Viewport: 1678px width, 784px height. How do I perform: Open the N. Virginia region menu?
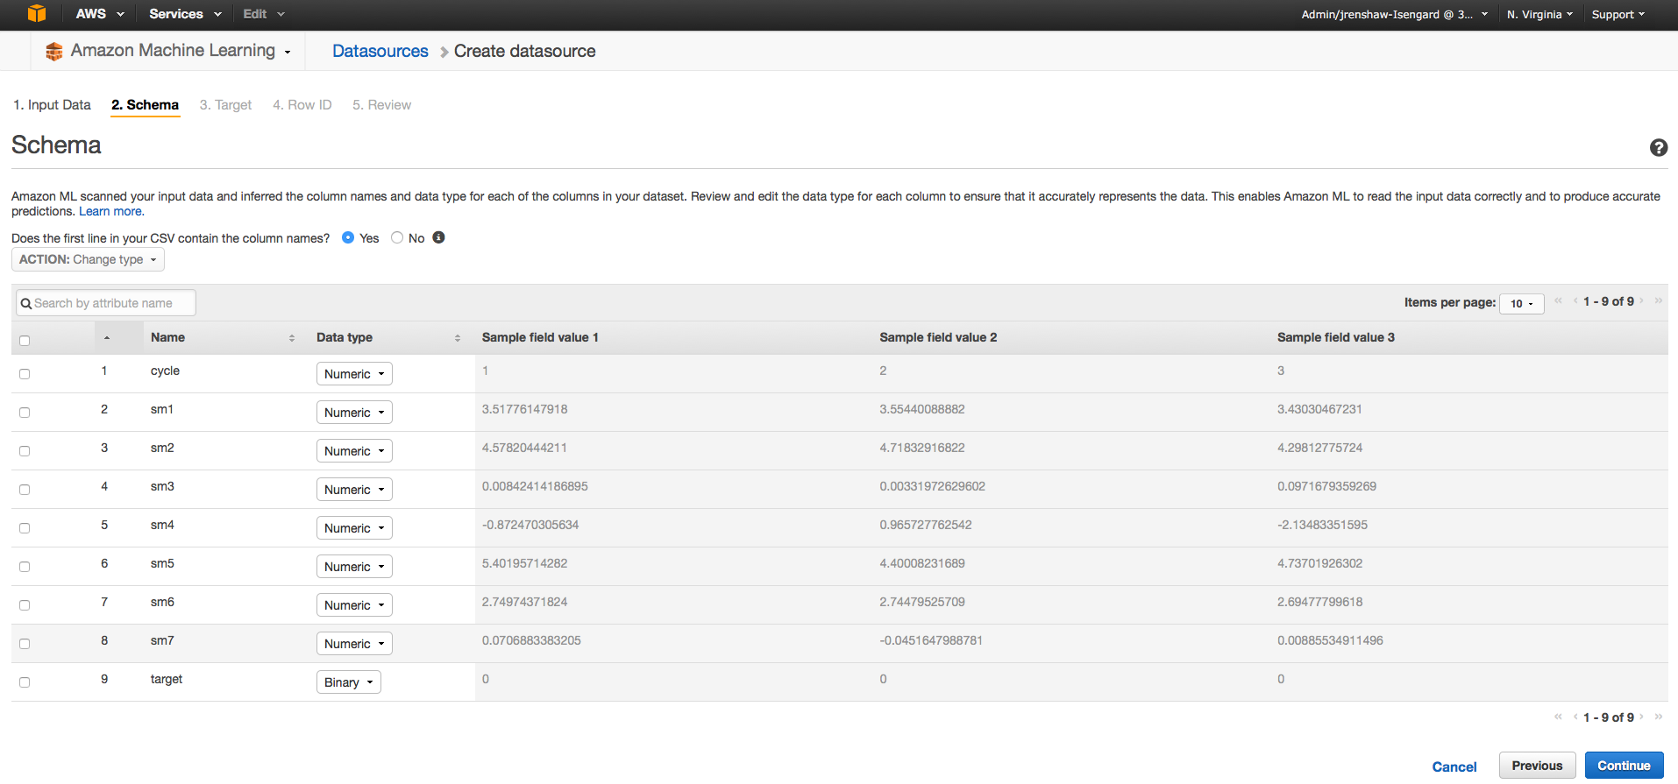coord(1539,14)
